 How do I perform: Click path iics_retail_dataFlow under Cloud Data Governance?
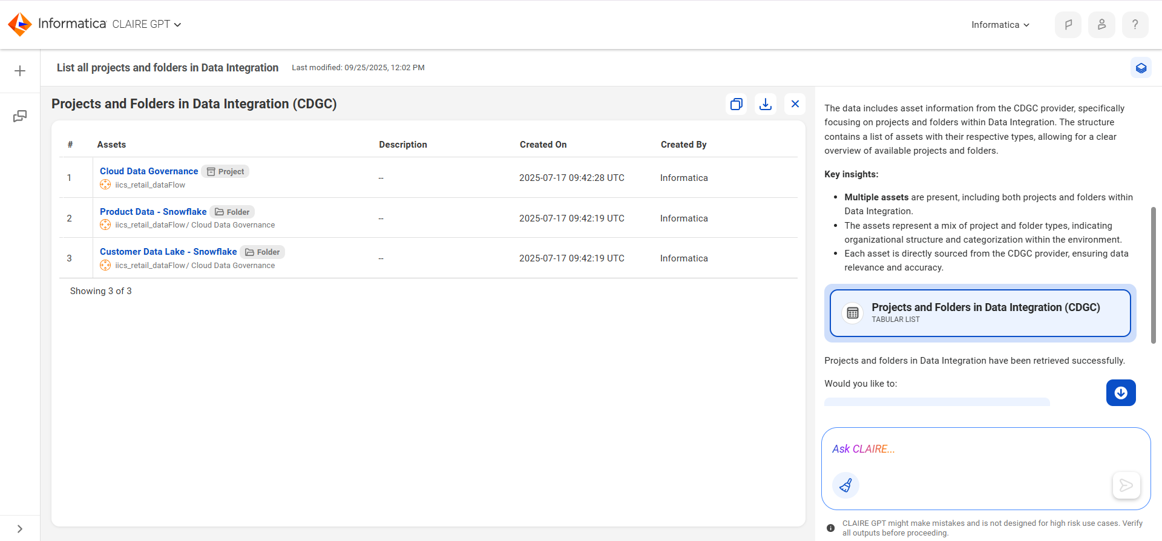pos(150,185)
